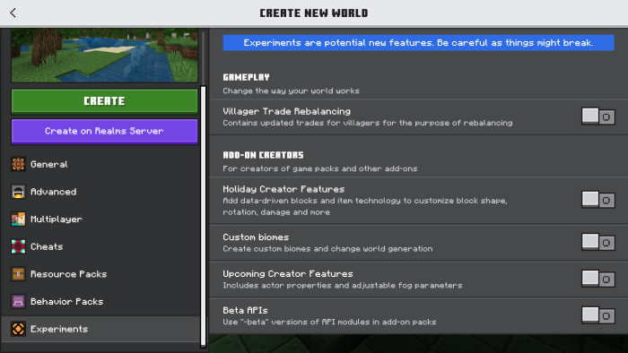Enable Villager Trade Rebalancing toggle

[x=598, y=116]
